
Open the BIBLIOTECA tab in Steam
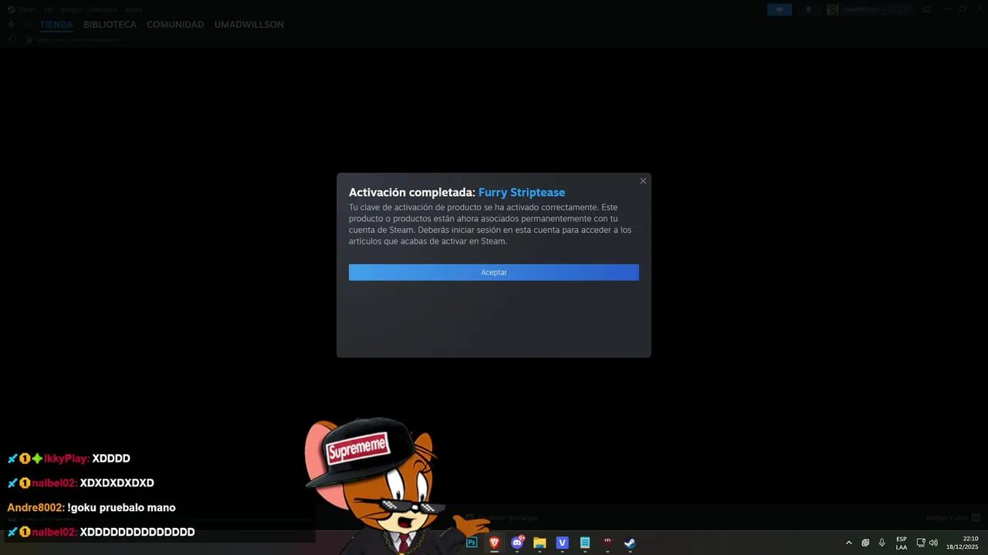(110, 25)
